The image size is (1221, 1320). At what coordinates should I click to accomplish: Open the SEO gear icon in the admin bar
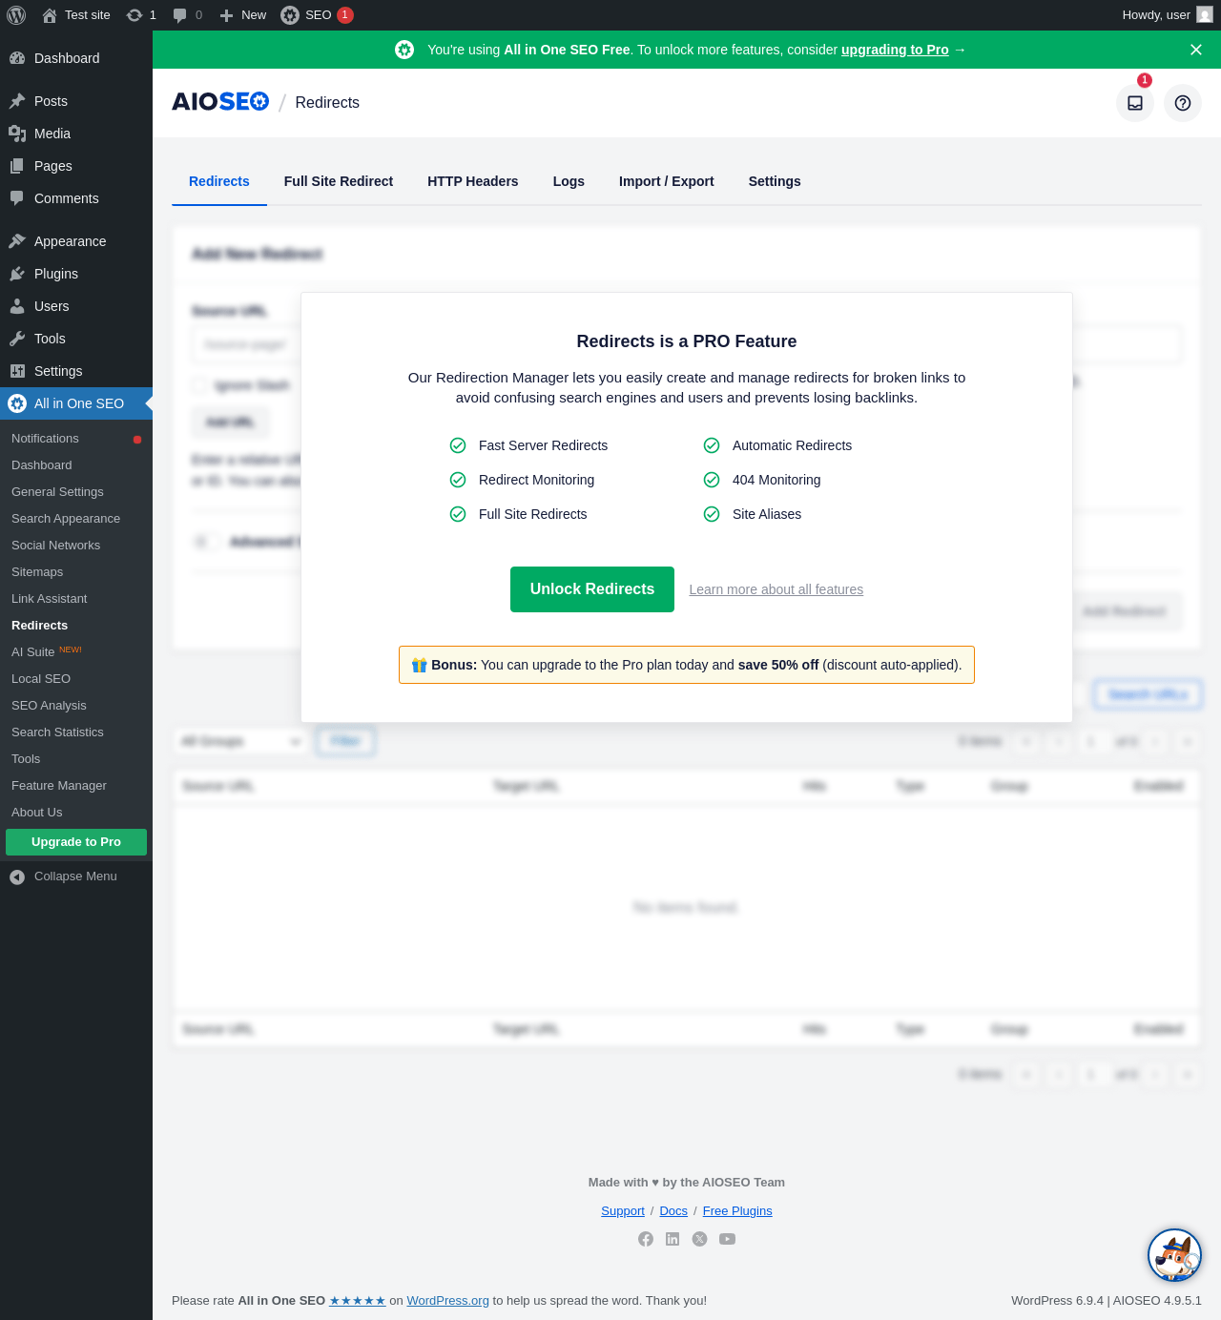point(290,15)
